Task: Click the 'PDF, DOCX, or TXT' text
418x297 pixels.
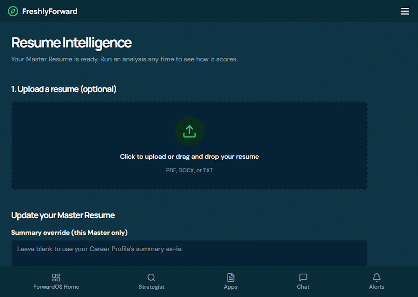Action: pyautogui.click(x=189, y=170)
